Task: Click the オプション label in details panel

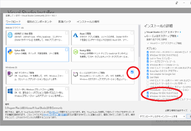Action: point(151,48)
